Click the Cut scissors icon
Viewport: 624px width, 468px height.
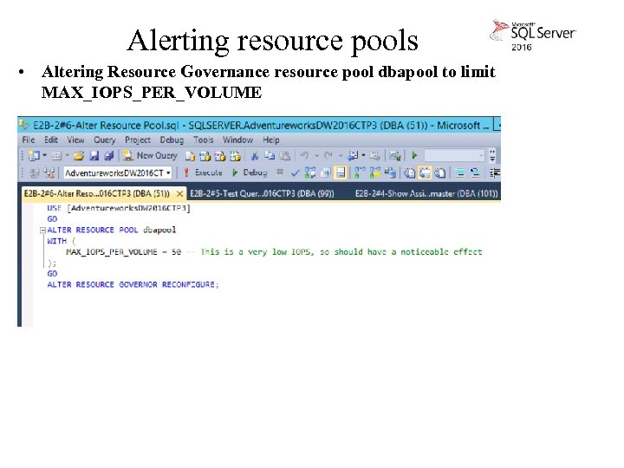pyautogui.click(x=254, y=156)
